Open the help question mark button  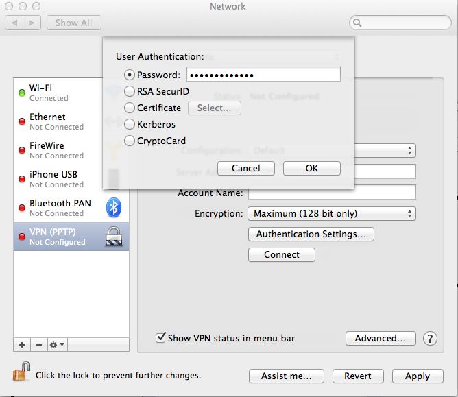coord(430,339)
